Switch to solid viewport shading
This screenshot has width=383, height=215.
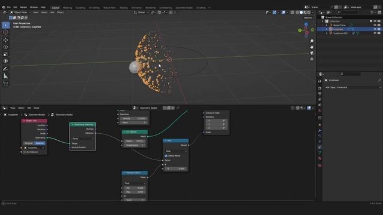point(301,12)
